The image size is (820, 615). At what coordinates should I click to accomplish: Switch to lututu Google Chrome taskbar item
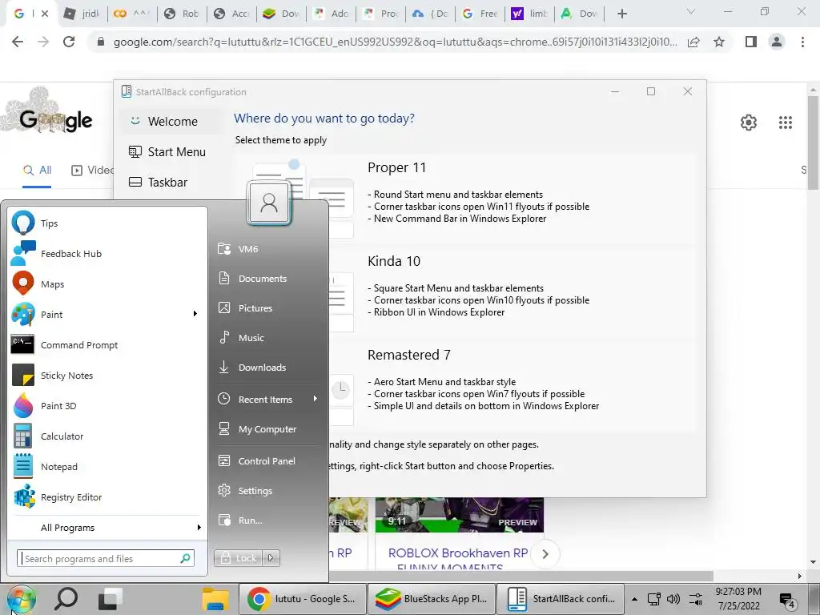[x=302, y=599]
